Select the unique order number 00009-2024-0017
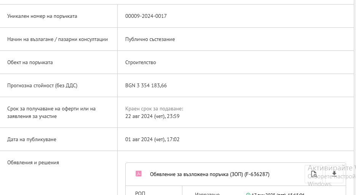356x195 pixels. click(x=146, y=16)
